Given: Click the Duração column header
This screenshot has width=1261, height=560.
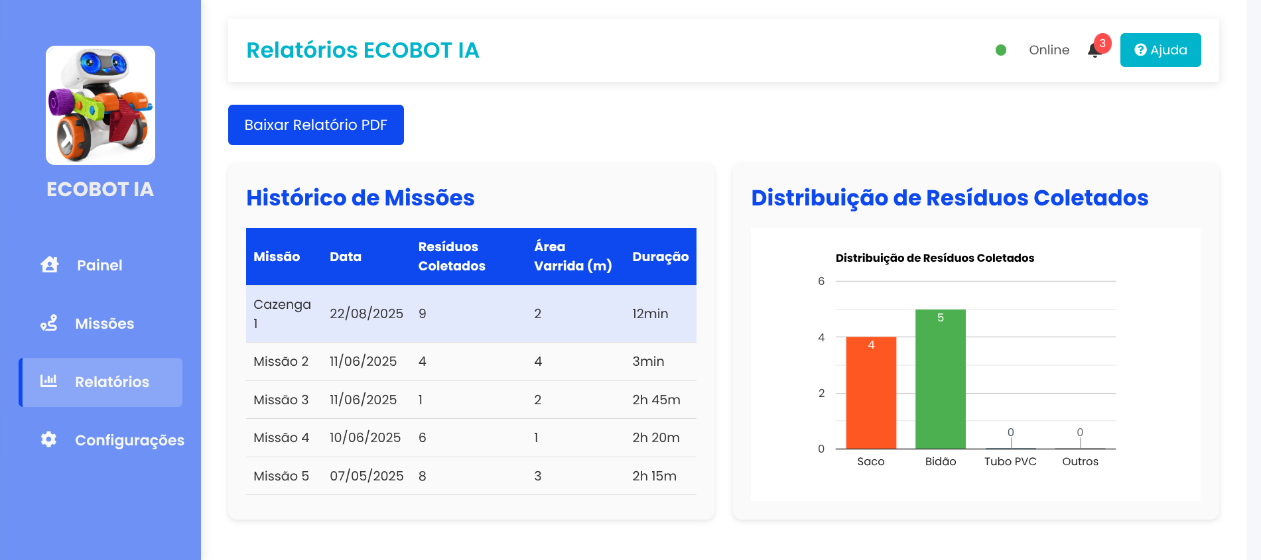Looking at the screenshot, I should pyautogui.click(x=661, y=256).
